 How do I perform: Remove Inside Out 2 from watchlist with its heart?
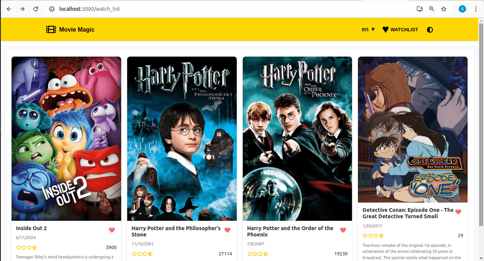pos(112,230)
